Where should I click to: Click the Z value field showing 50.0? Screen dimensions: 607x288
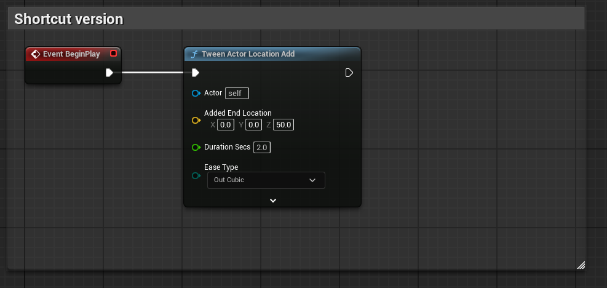[x=284, y=125]
